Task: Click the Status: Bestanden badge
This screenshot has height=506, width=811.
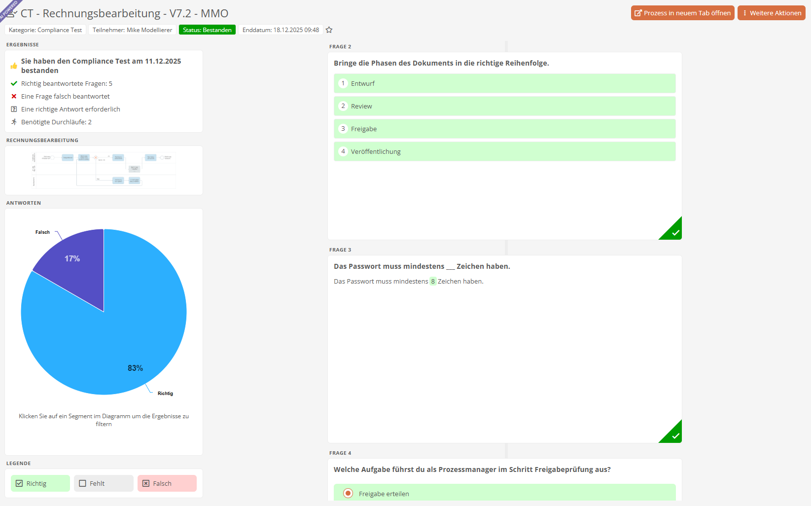Action: coord(207,30)
